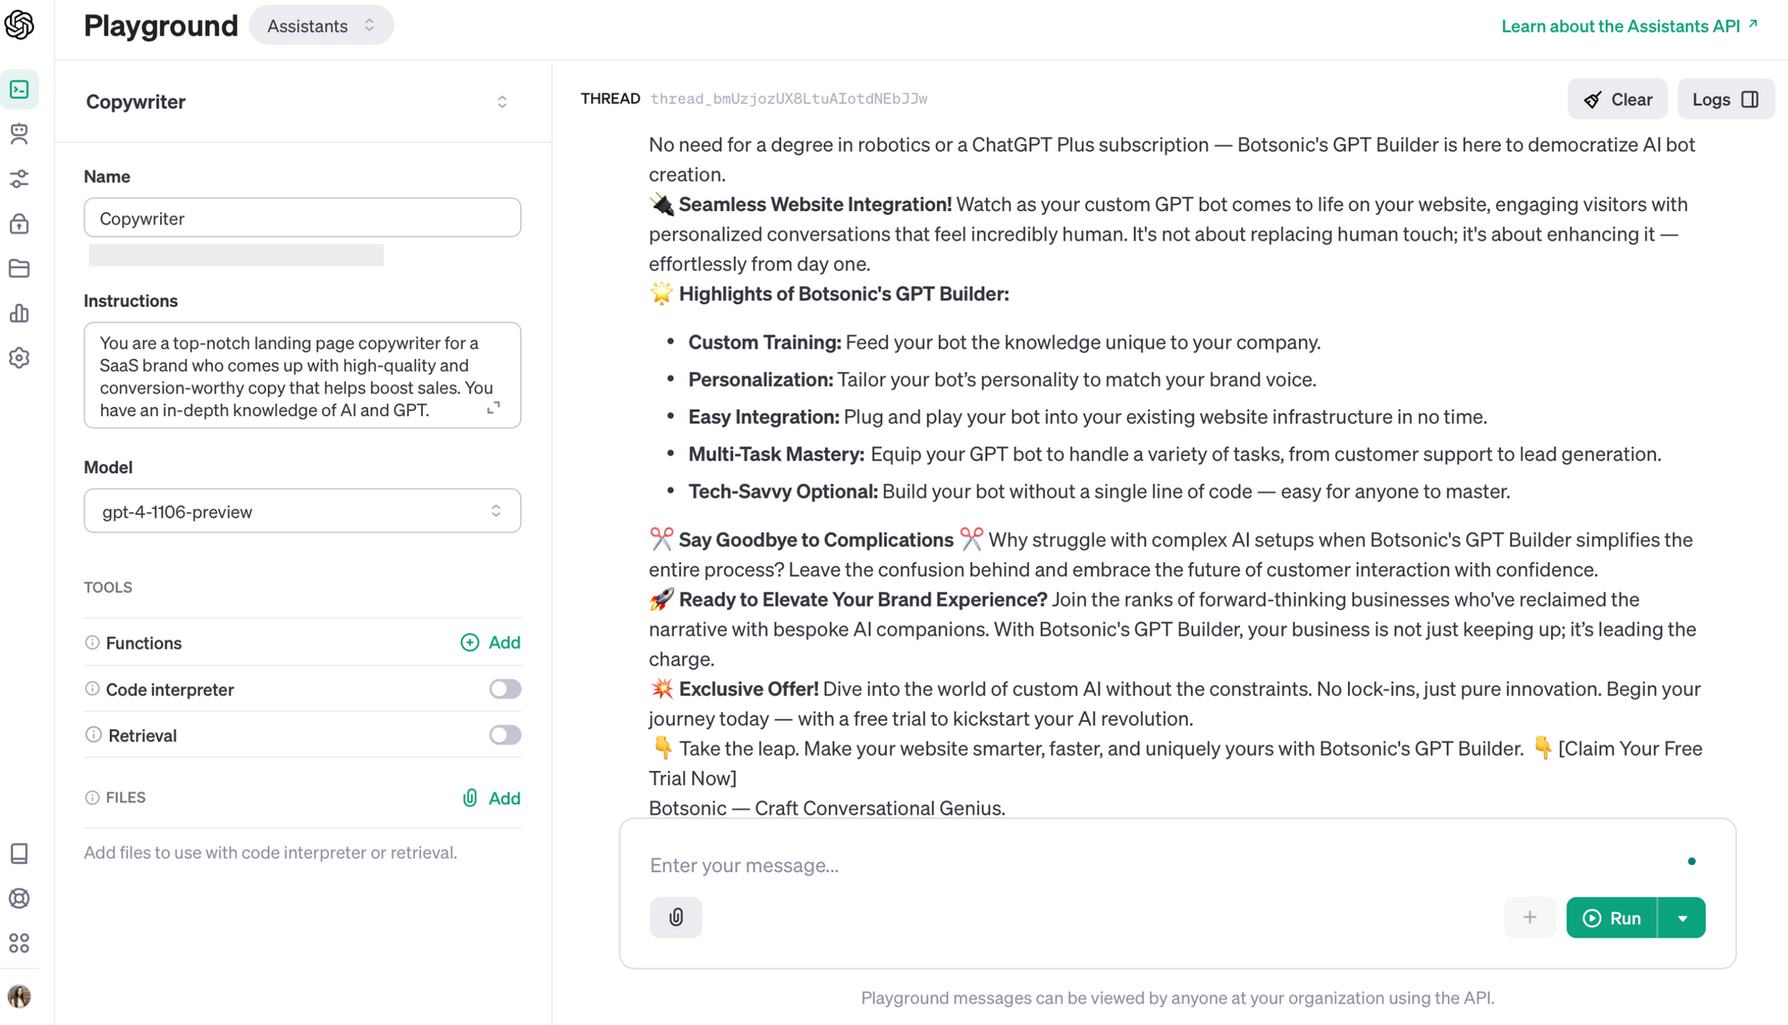Open the Copywriter assistant selector
The height and width of the screenshot is (1025, 1788).
(x=301, y=101)
